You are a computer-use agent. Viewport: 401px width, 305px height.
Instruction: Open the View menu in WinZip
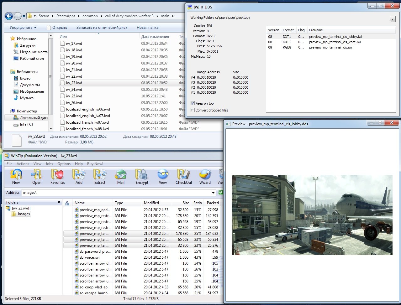pyautogui.click(x=37, y=164)
